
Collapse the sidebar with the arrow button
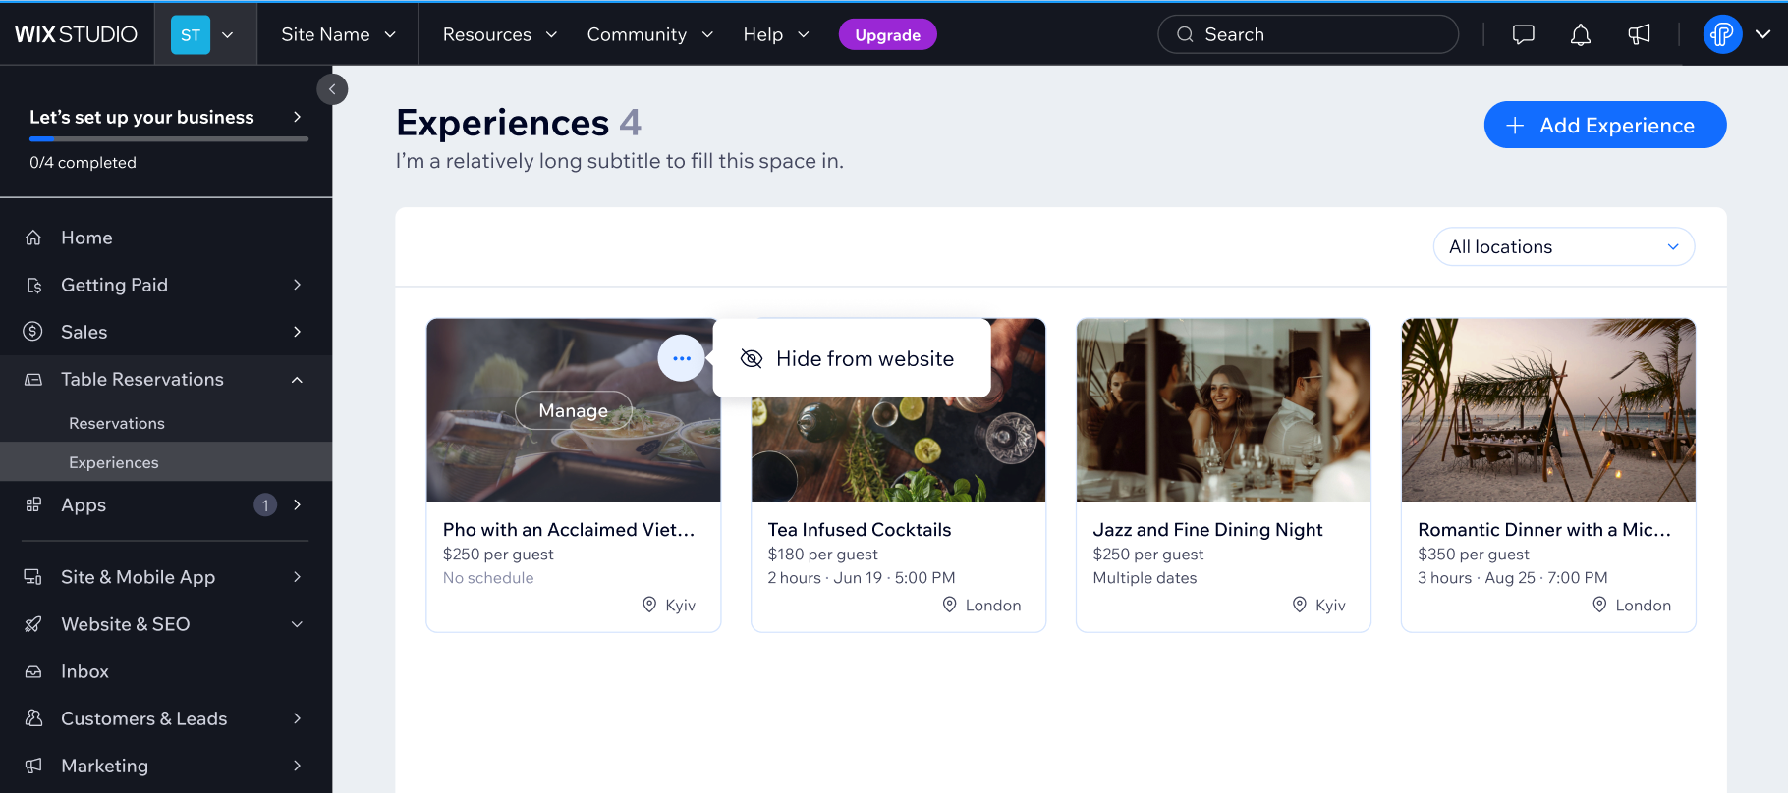(332, 89)
